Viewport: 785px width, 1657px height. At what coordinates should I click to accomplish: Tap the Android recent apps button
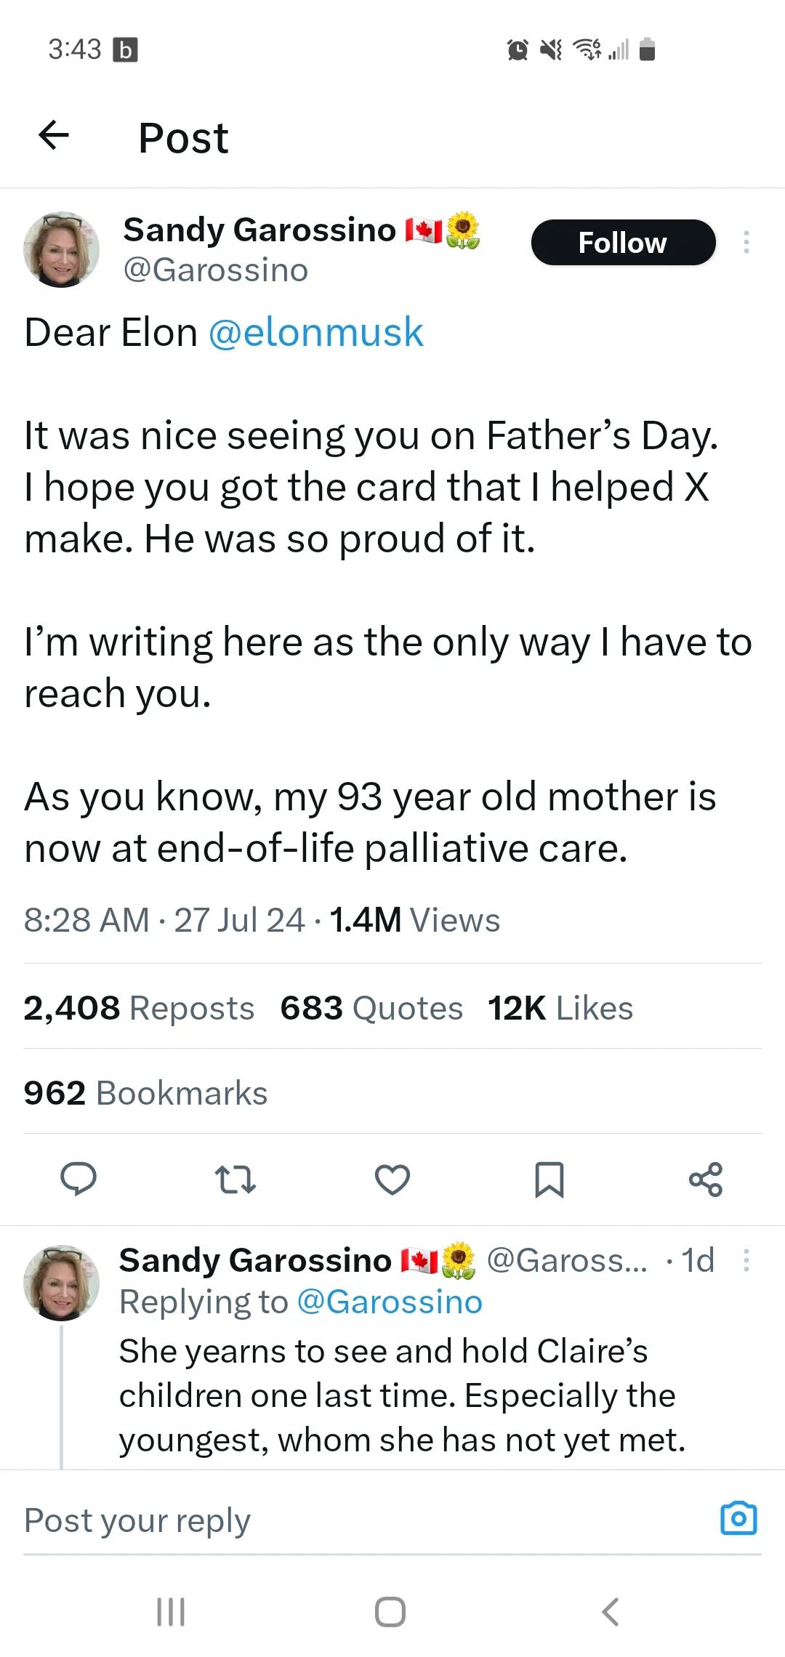171,1611
